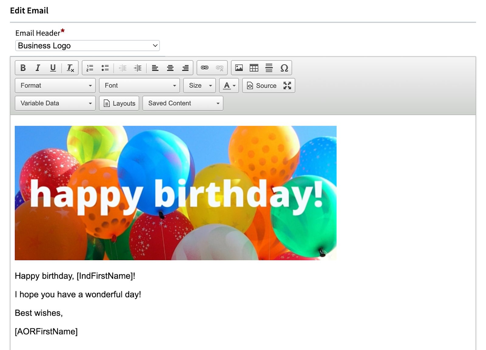This screenshot has height=350, width=486.
Task: Maximize the editor
Action: point(287,86)
